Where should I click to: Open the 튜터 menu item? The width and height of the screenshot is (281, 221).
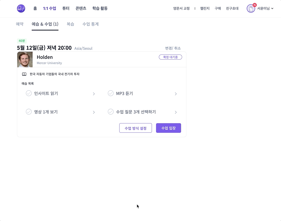pyautogui.click(x=66, y=8)
